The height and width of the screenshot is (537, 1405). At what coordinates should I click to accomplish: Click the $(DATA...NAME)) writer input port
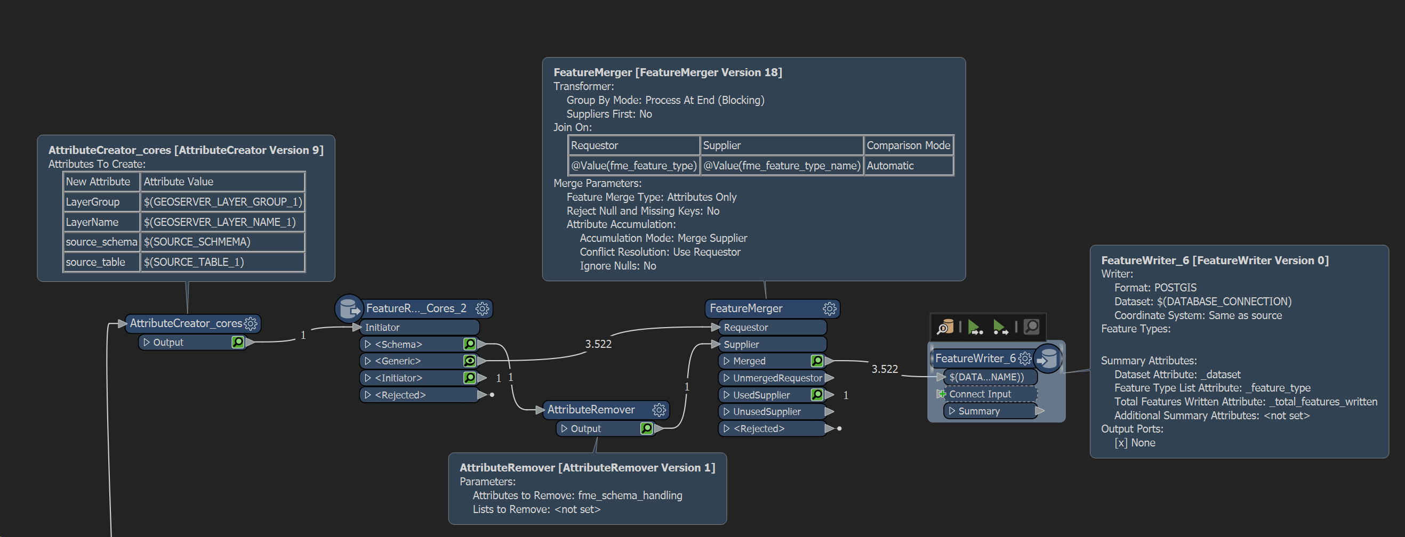[x=991, y=377]
